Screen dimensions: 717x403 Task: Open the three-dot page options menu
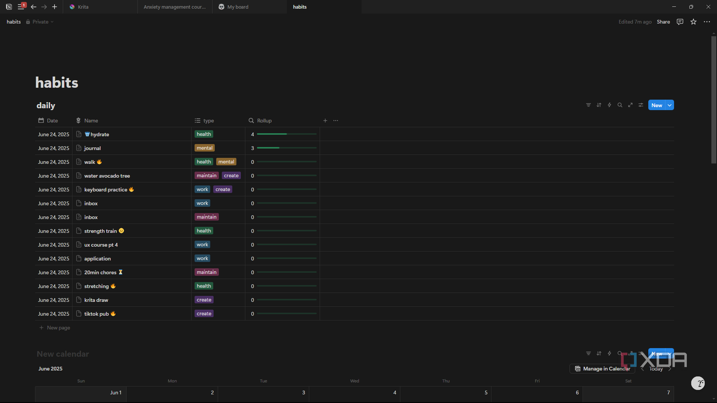707,22
